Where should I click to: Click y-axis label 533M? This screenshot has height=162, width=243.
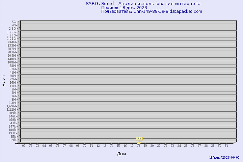(x=12, y=46)
